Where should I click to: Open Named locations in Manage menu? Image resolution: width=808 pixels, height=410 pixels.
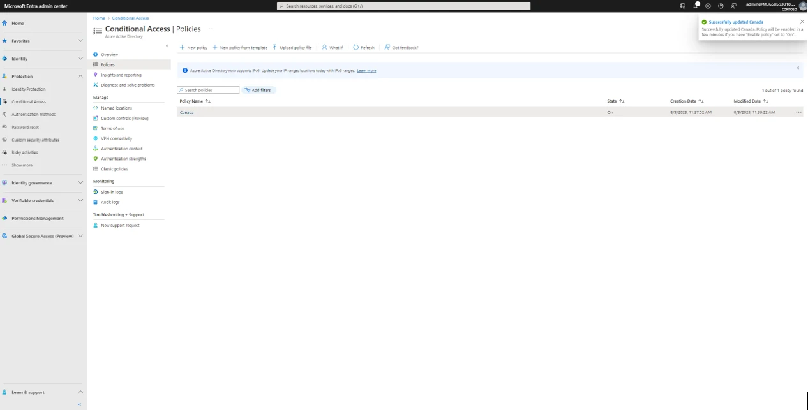tap(116, 108)
